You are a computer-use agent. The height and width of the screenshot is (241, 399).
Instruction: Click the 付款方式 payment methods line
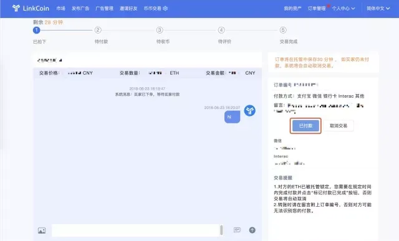point(319,96)
